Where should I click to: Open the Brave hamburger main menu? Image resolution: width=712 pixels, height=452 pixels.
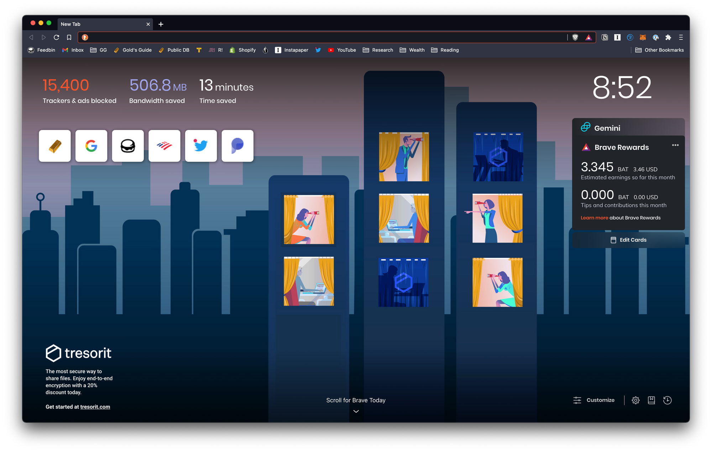pos(681,37)
